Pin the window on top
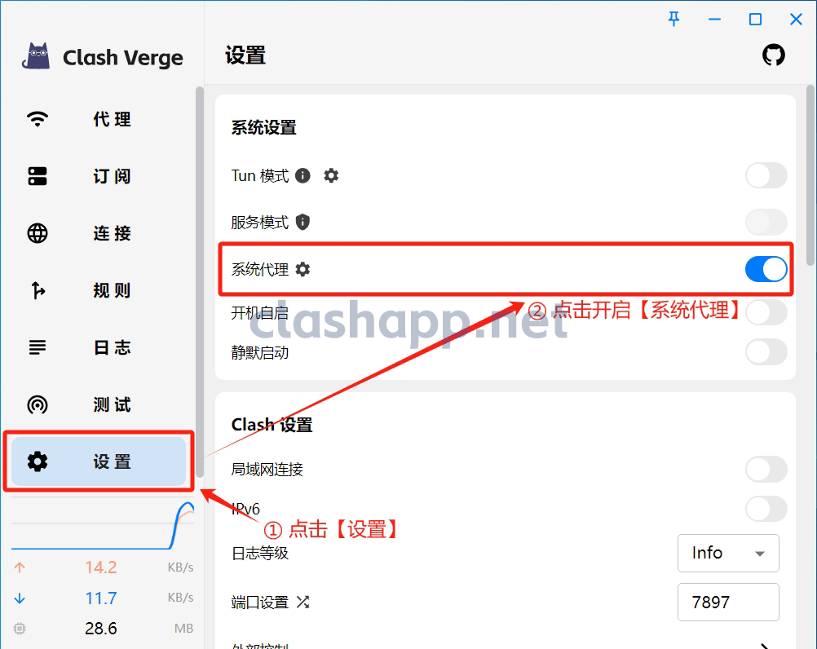 tap(673, 20)
